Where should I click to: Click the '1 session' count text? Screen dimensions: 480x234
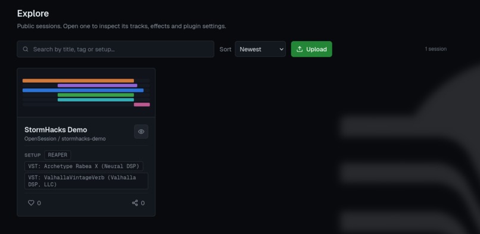tap(435, 49)
